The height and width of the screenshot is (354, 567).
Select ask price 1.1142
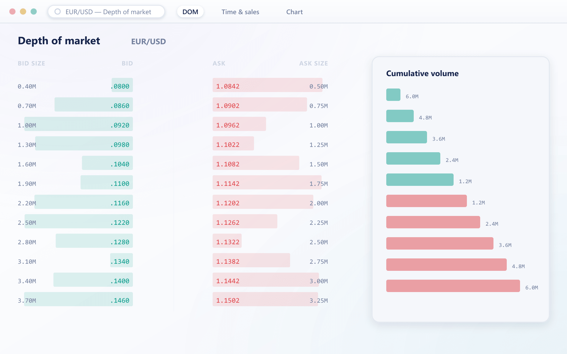[228, 184]
